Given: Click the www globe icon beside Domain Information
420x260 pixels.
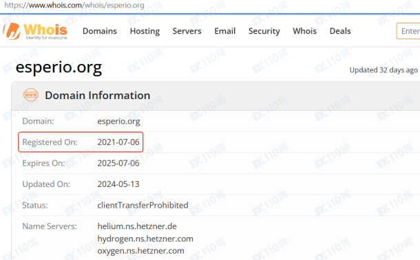Looking at the screenshot, I should pos(31,95).
